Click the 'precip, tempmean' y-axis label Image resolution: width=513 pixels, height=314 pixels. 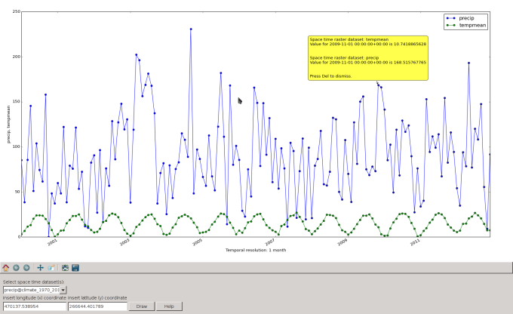[x=9, y=125]
